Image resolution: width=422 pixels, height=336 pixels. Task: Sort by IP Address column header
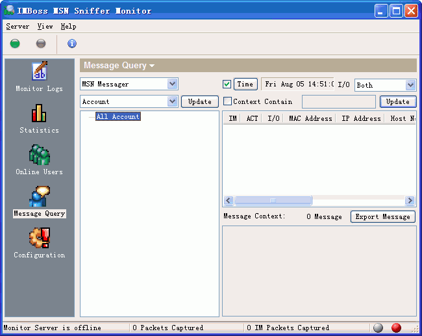click(x=361, y=118)
